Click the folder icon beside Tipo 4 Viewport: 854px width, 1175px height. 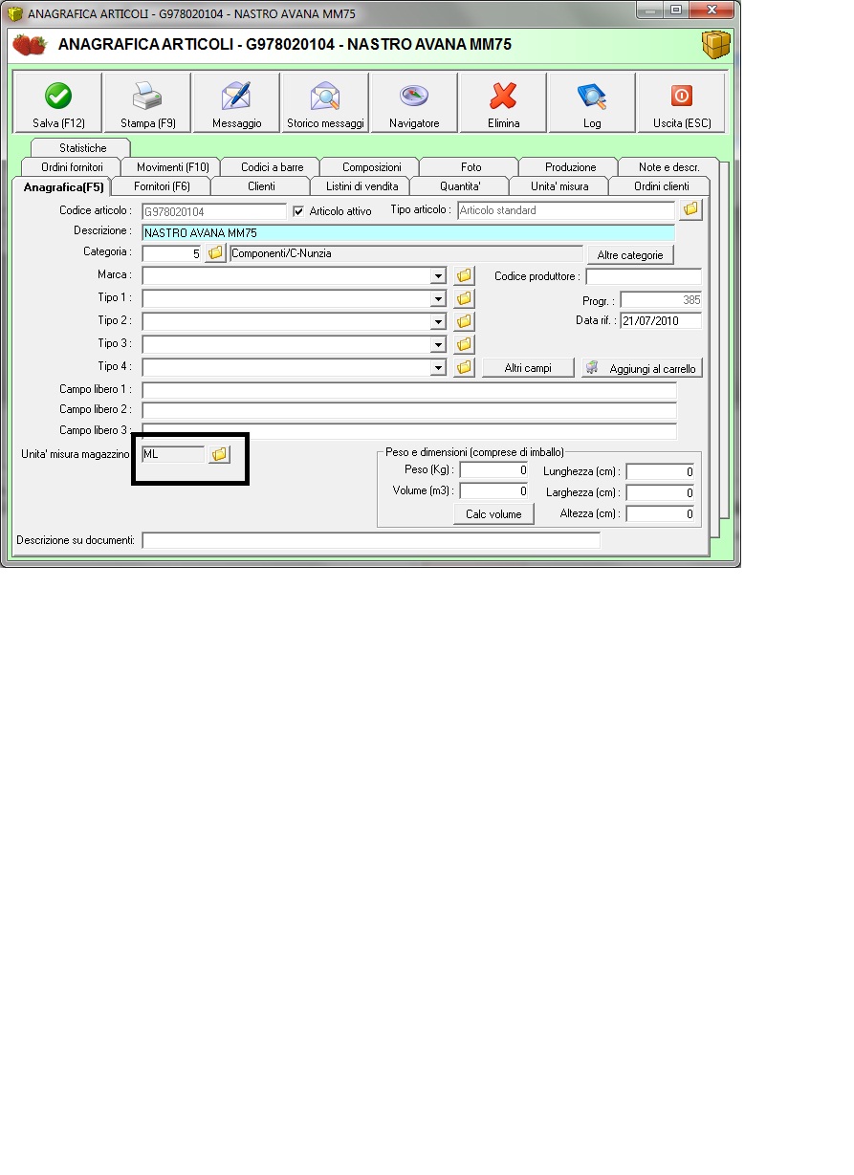[x=464, y=367]
